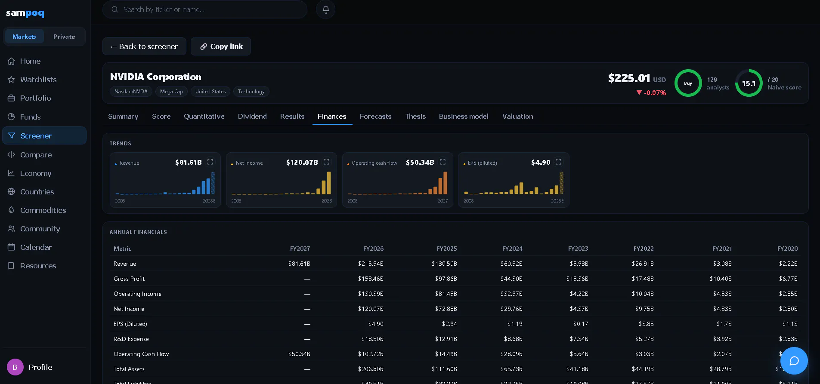The height and width of the screenshot is (384, 820).
Task: Click the $225.01 share price
Action: click(x=629, y=78)
